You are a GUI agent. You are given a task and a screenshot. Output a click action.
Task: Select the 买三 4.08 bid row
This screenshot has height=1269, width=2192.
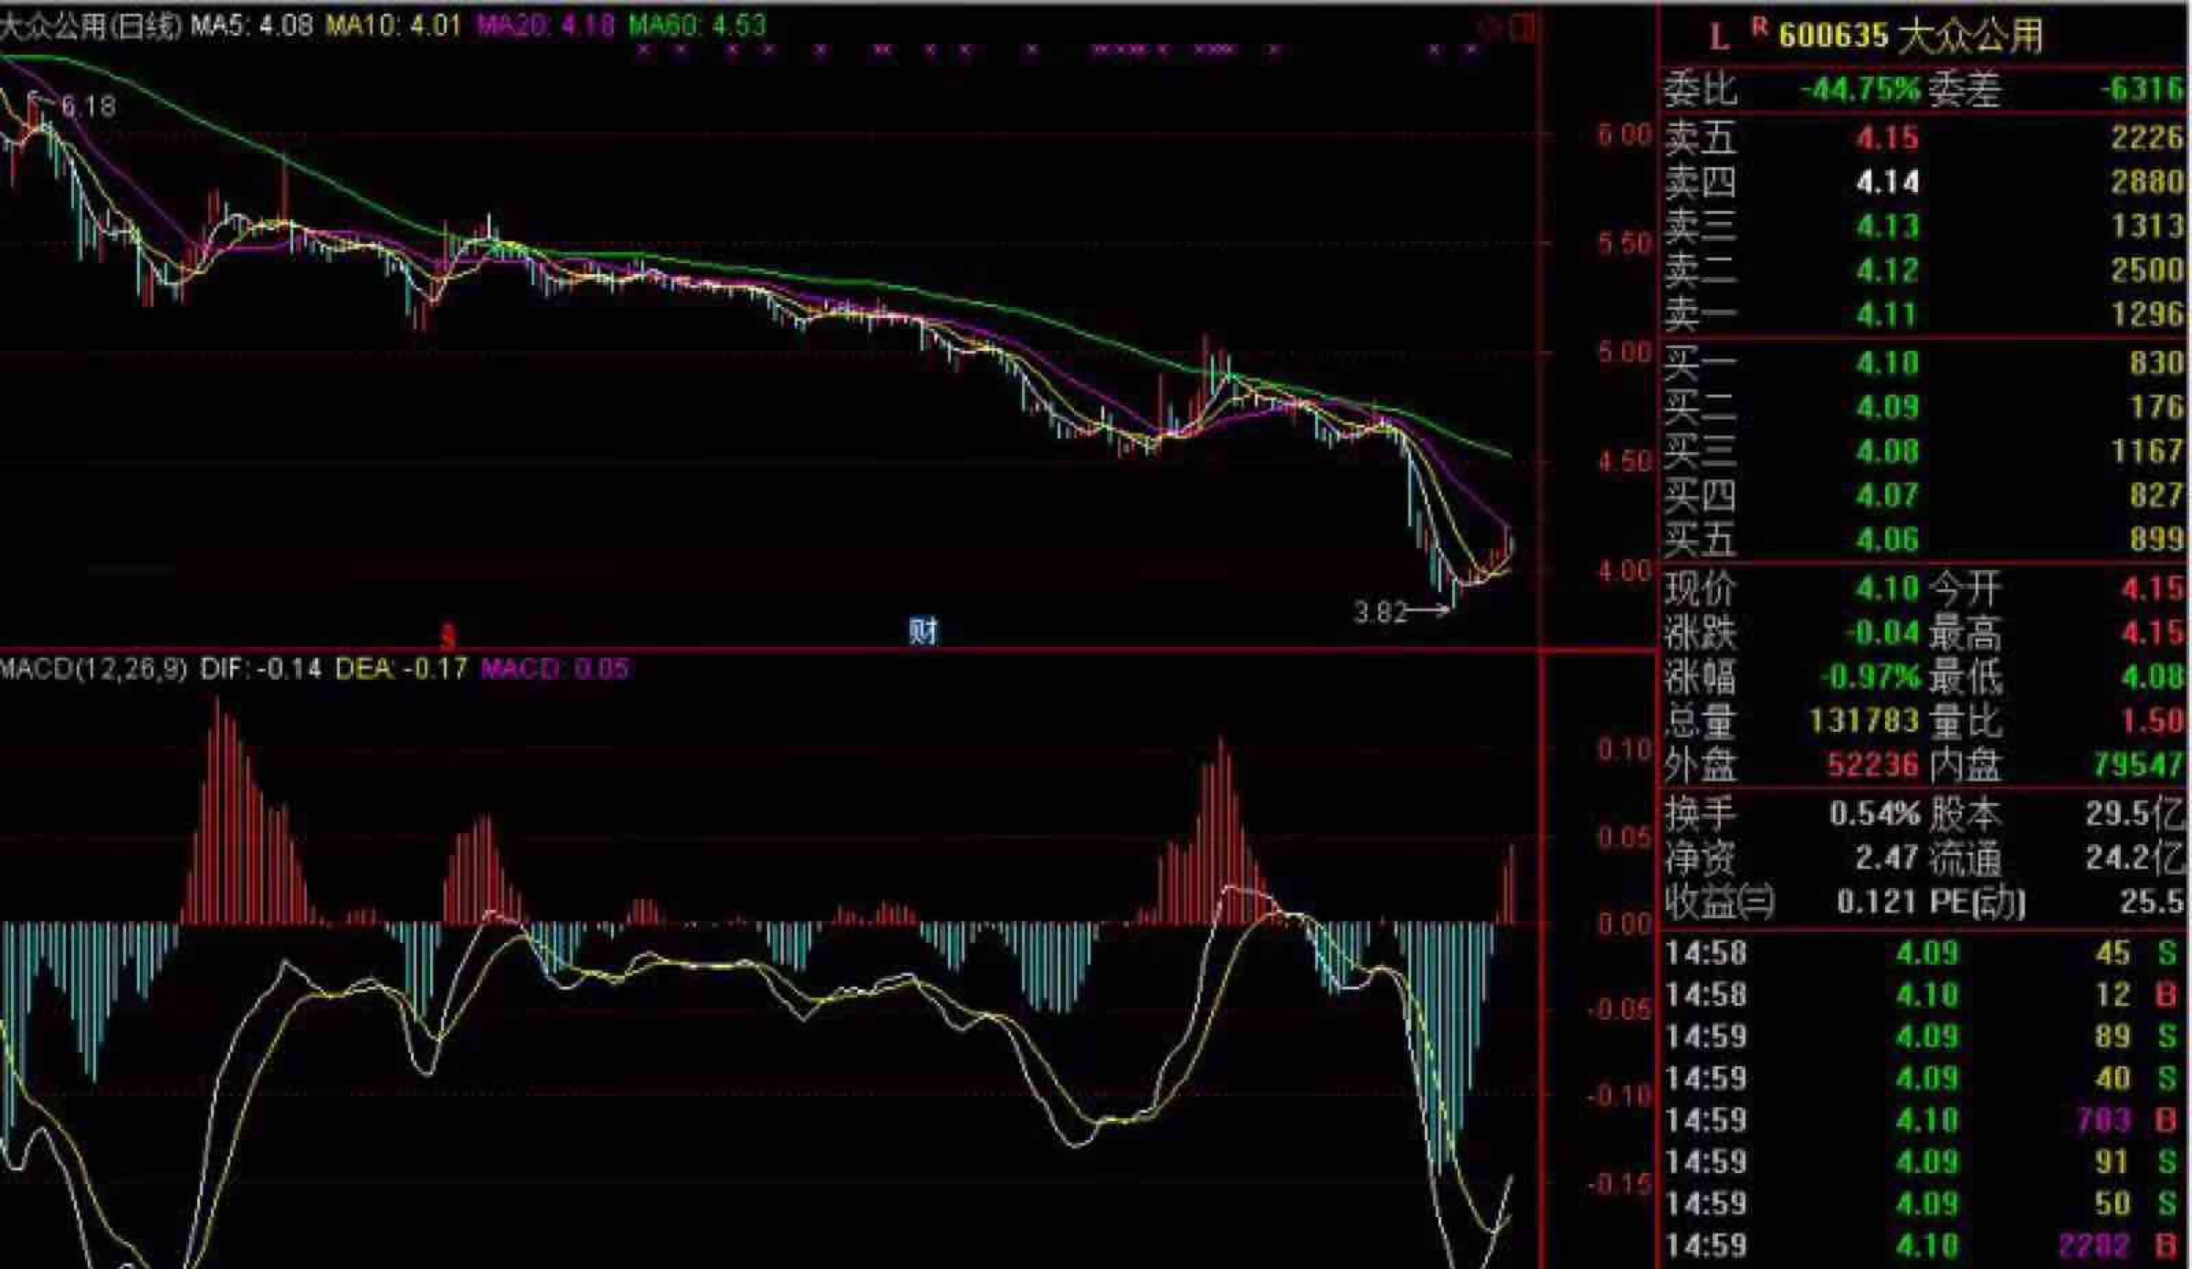point(1925,451)
